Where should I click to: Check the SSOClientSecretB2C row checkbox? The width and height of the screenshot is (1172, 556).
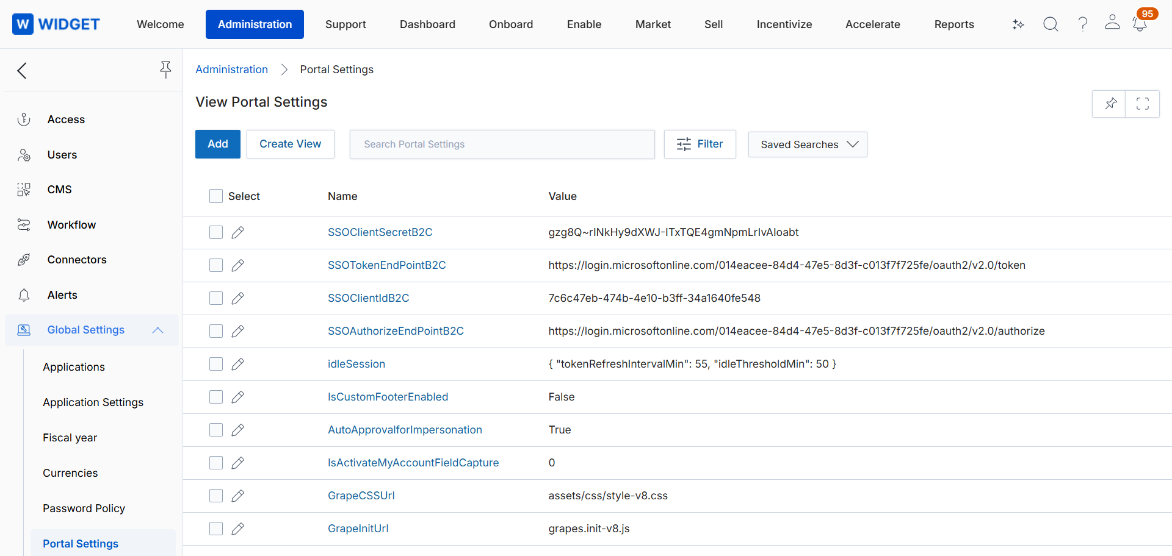coord(216,232)
